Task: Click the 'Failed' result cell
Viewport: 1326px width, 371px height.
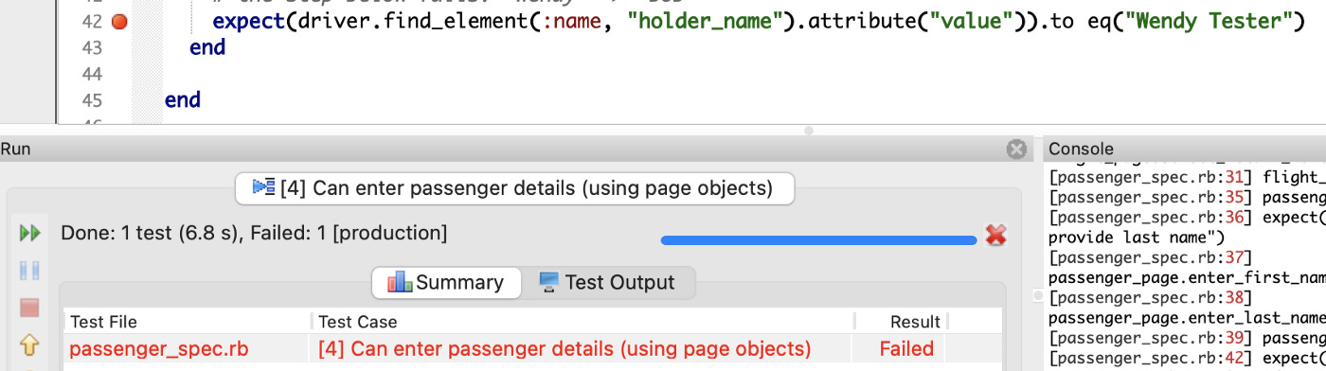Action: click(x=906, y=349)
